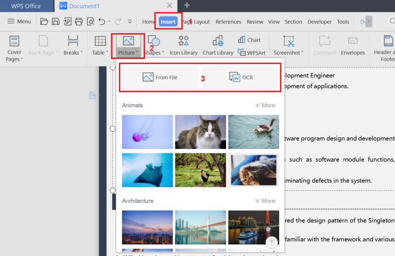Switch to the Review tab
The image size is (395, 256).
click(255, 22)
